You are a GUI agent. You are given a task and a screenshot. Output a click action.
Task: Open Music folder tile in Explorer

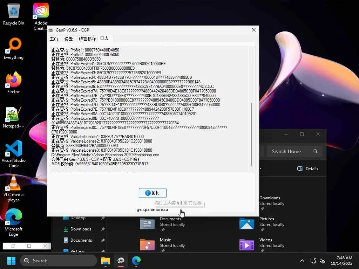[x=163, y=245]
